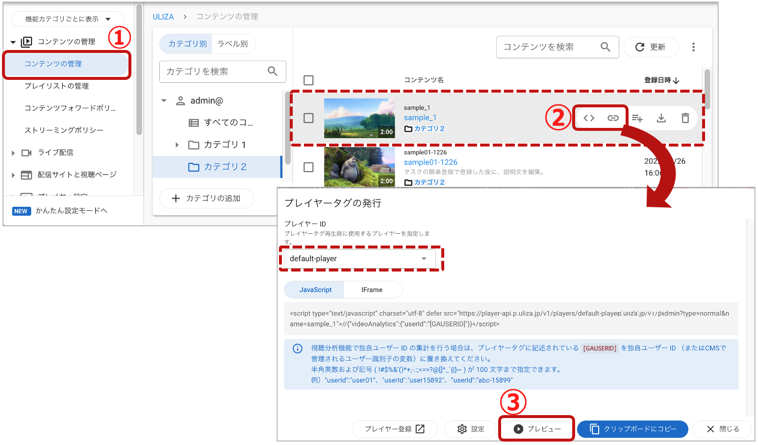
Task: Click the カテゴリ 1 folder icon
Action: coord(194,145)
